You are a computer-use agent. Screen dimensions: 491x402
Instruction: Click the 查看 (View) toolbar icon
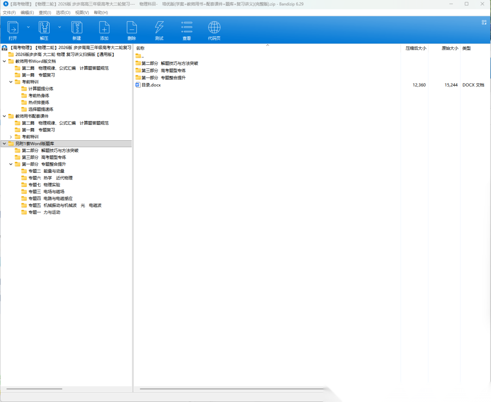pos(186,28)
